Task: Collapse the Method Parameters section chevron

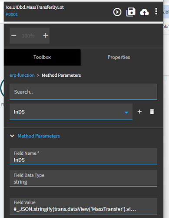Action: tap(12, 136)
